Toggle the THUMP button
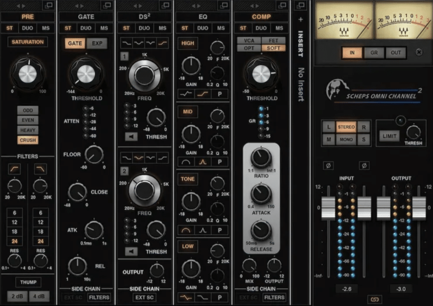 pos(28,282)
